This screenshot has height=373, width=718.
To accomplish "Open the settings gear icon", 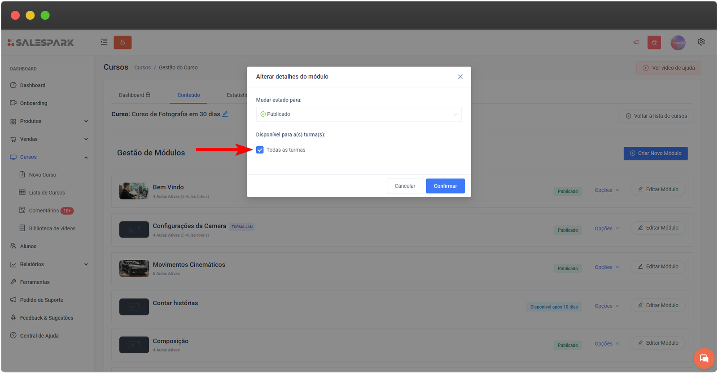I will click(701, 42).
